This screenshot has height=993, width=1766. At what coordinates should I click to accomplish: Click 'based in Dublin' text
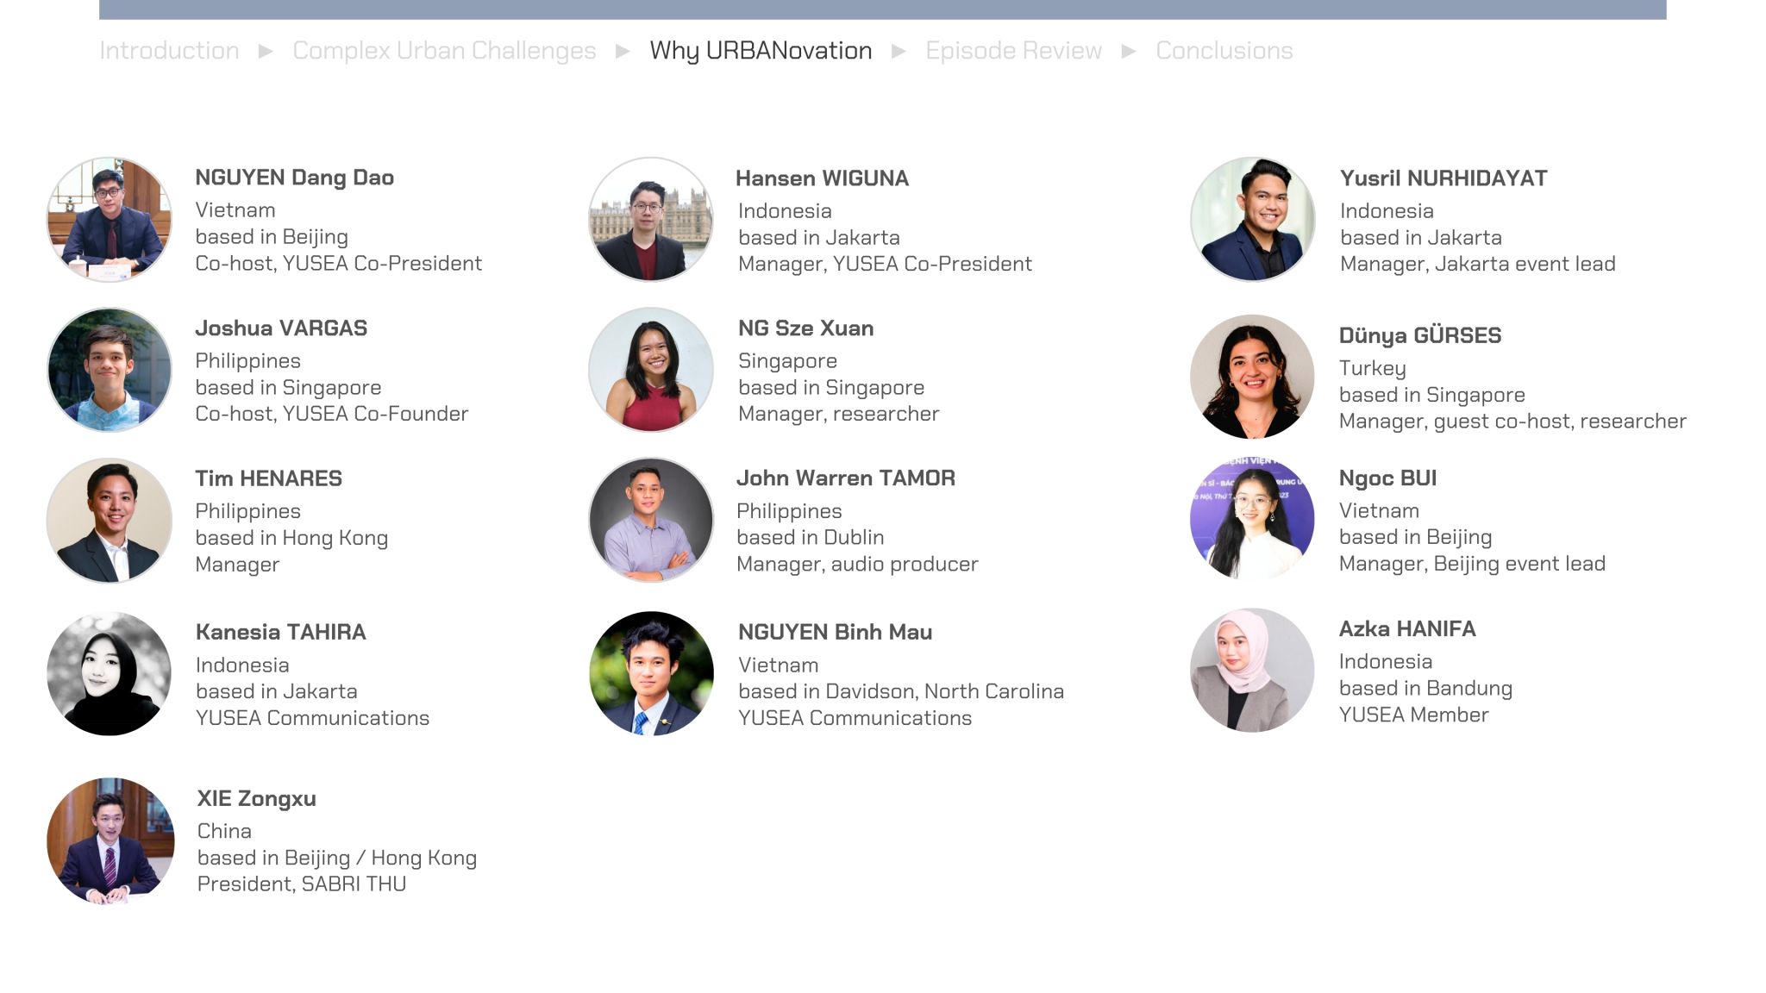[x=810, y=538]
